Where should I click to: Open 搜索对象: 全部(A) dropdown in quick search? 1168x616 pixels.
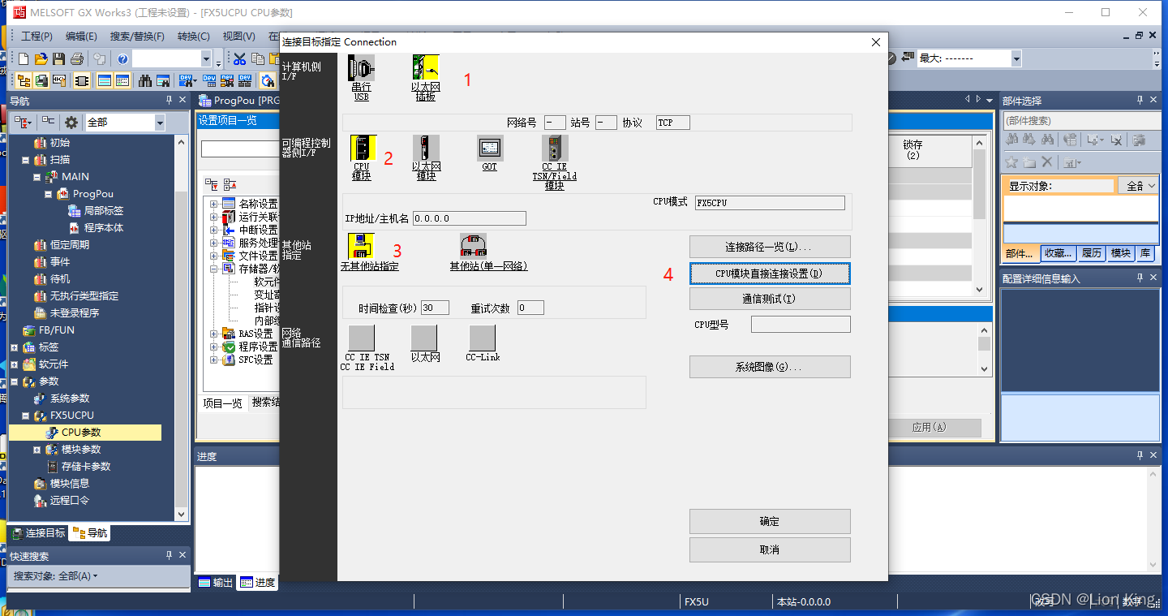(55, 575)
